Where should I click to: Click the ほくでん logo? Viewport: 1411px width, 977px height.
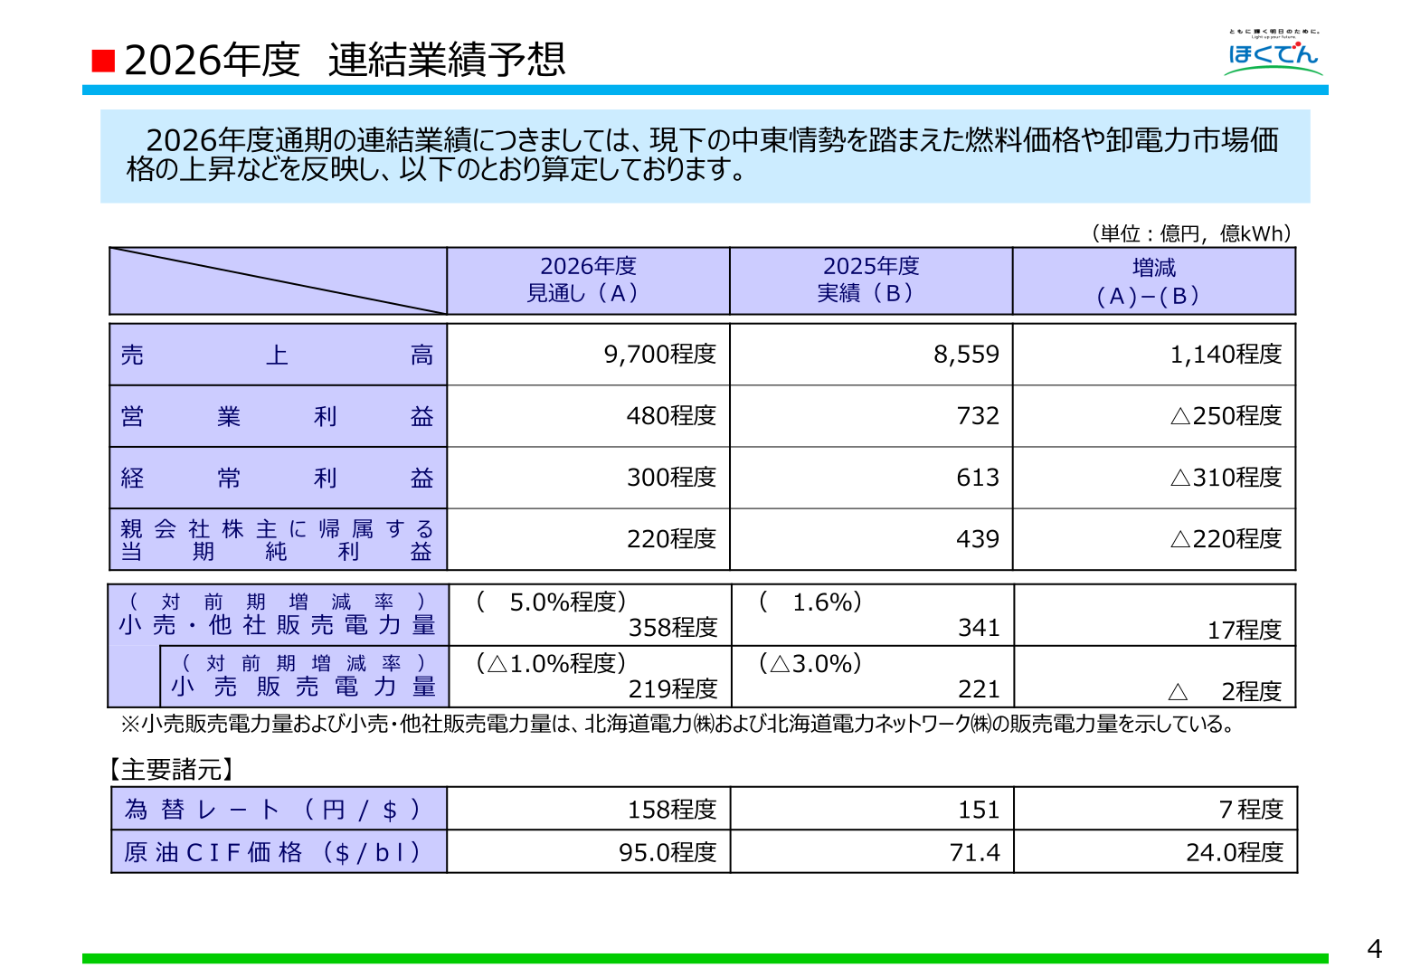coord(1274,52)
